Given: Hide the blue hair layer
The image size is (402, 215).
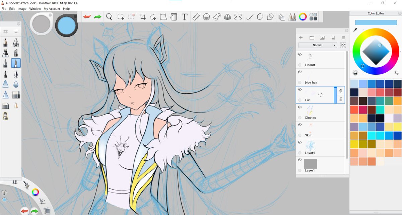Looking at the screenshot, I should point(299,72).
